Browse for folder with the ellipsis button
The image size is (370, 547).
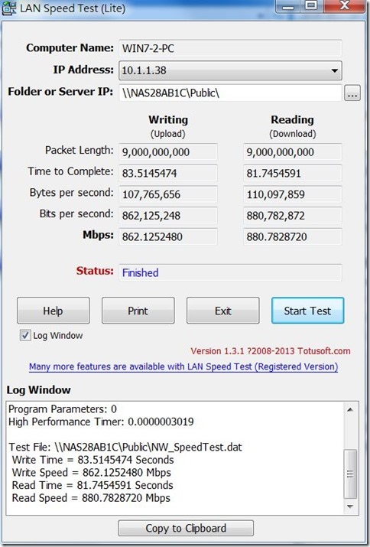352,93
